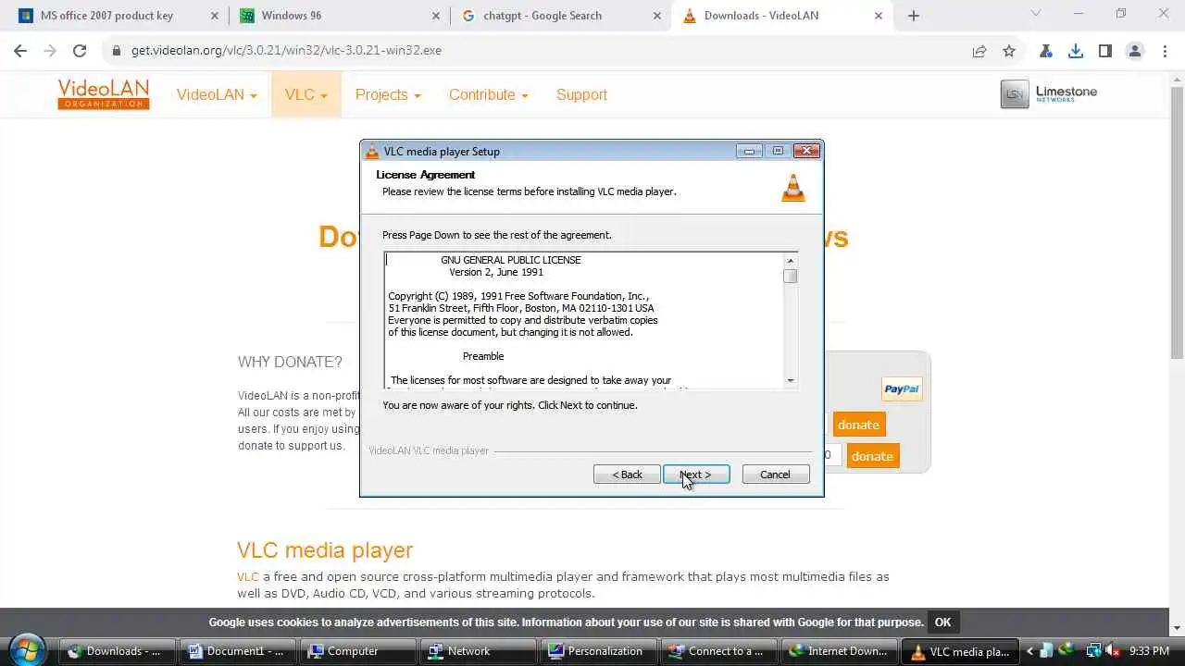Click the PayPal logo in donate box
Image resolution: width=1185 pixels, height=666 pixels.
coord(902,388)
